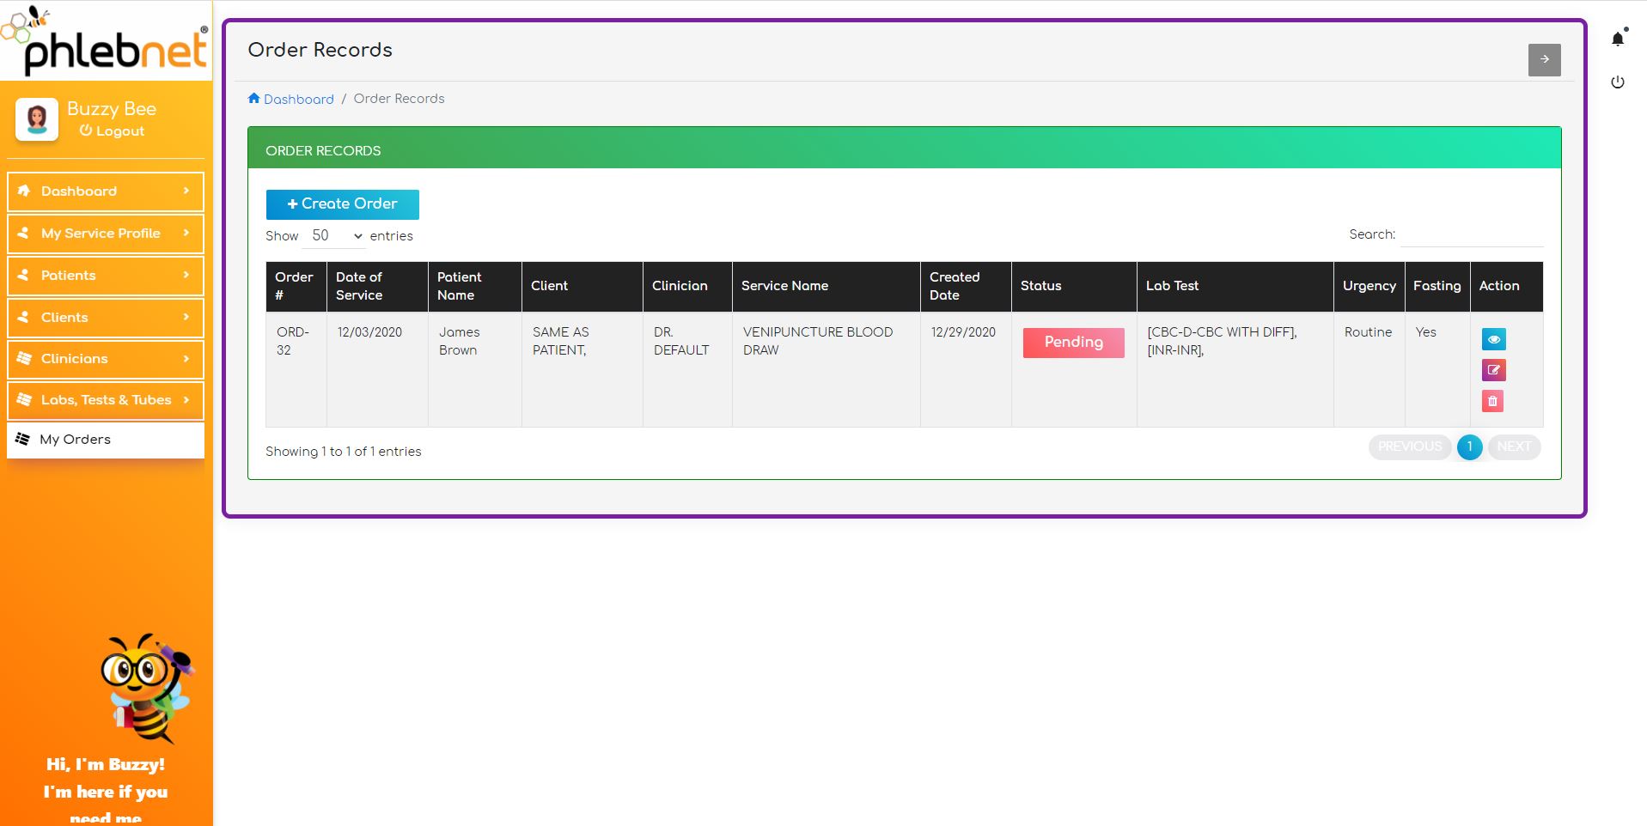Open the notifications bell
The width and height of the screenshot is (1647, 826).
1618,39
